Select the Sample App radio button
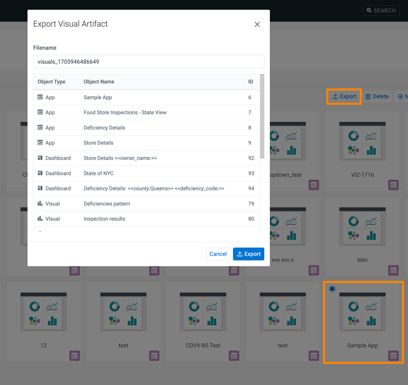Viewport: 408px width, 385px height. (332, 289)
